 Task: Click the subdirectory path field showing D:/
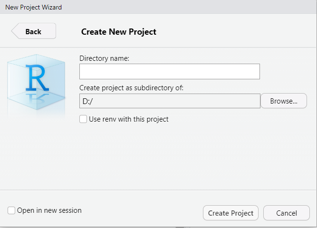pos(169,101)
